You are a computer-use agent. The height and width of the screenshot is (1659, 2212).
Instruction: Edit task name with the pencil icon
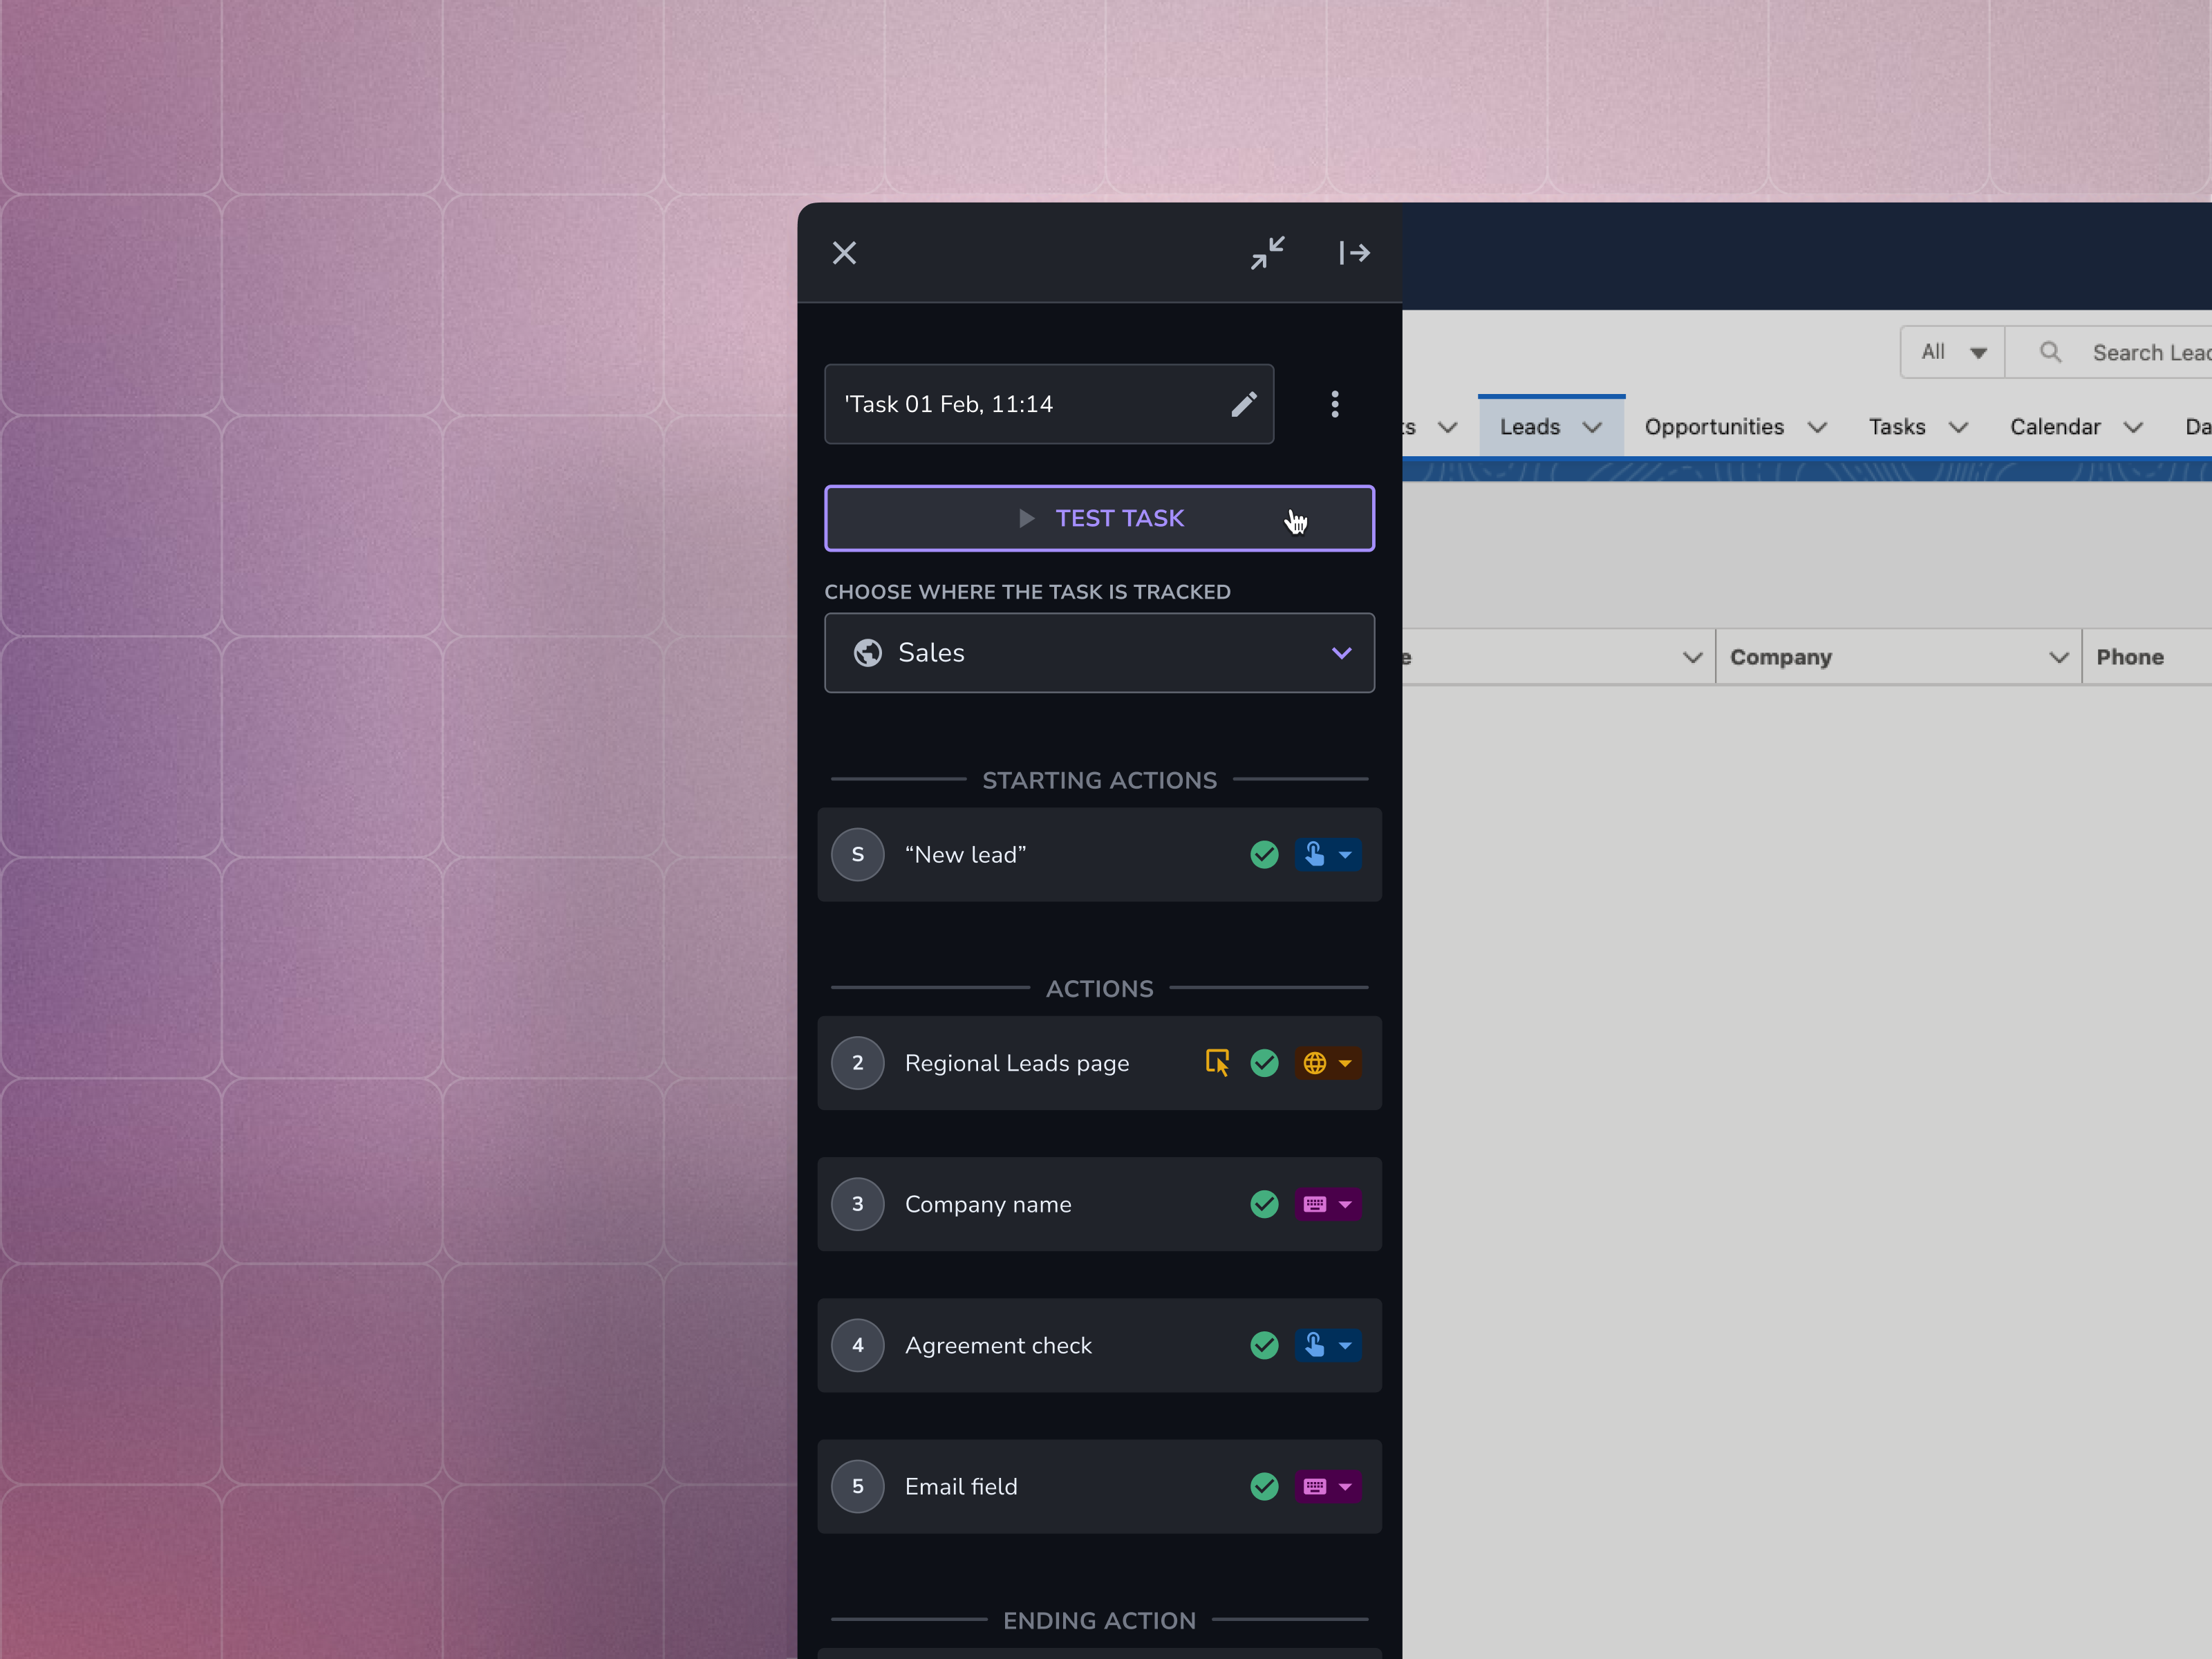(1243, 404)
